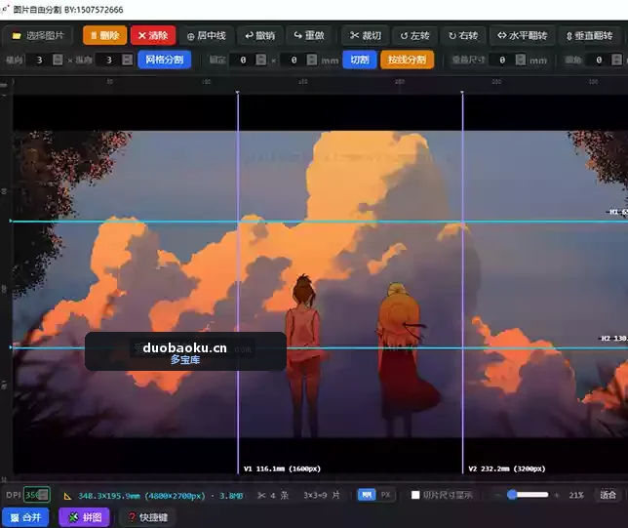The height and width of the screenshot is (528, 628).
Task: Focus the 圆角 radius value field
Action: click(599, 61)
